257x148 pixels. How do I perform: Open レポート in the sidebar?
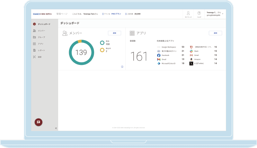click(41, 50)
